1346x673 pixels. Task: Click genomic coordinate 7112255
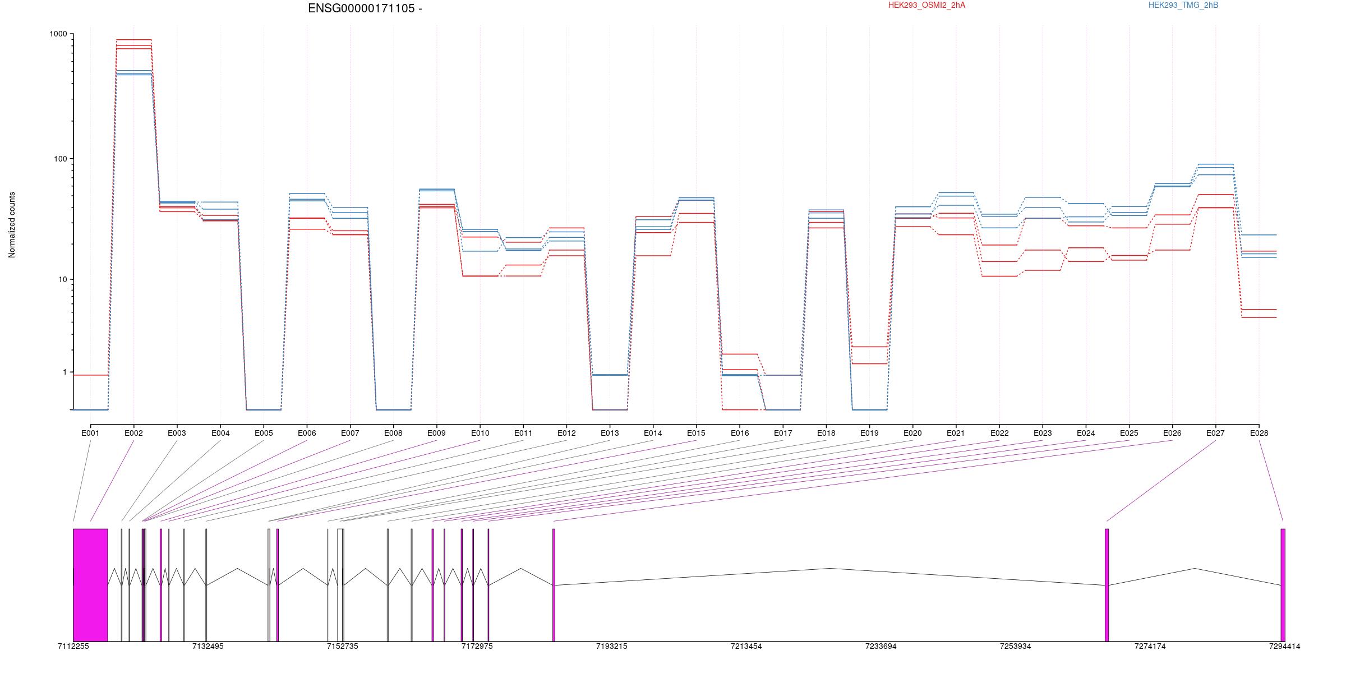pyautogui.click(x=73, y=646)
